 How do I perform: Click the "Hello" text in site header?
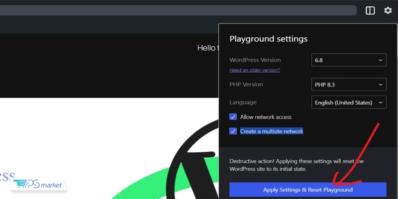point(206,48)
